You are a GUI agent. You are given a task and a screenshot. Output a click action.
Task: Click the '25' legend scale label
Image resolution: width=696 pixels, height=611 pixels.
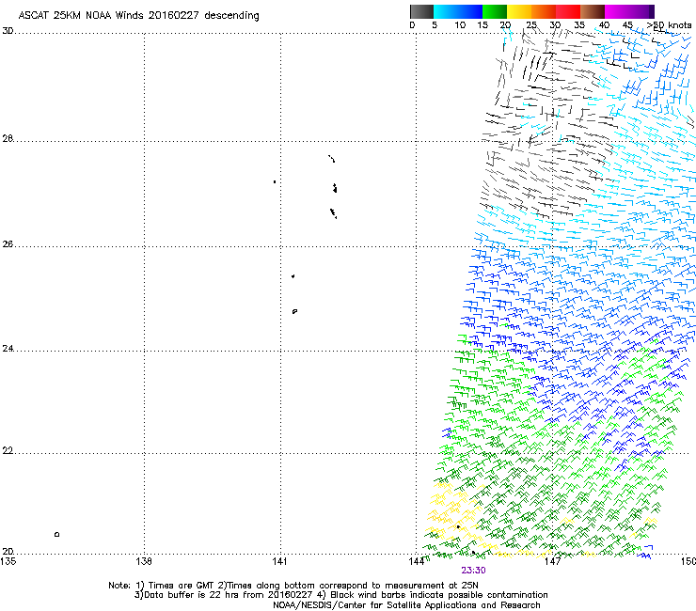[x=531, y=25]
